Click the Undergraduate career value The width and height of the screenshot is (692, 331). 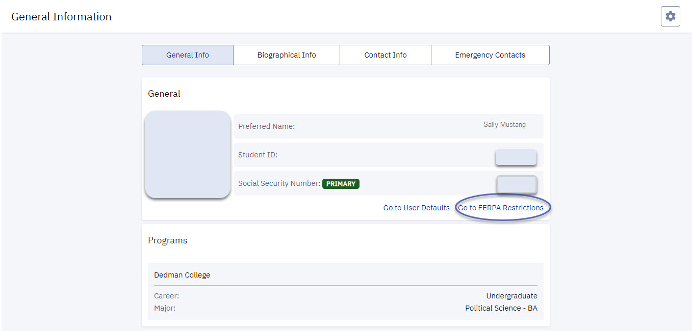(x=511, y=296)
